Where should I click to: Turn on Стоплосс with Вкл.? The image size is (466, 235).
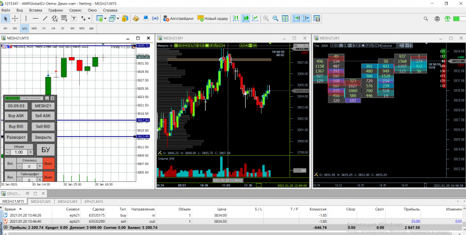[10, 163]
